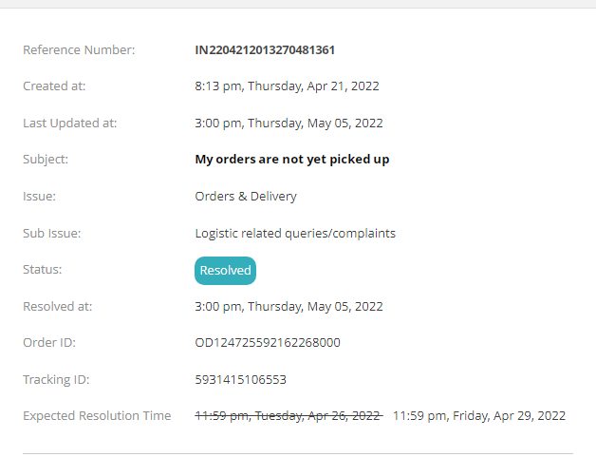Click the revised Apr 29 resolution time
The height and width of the screenshot is (457, 596).
tap(478, 416)
